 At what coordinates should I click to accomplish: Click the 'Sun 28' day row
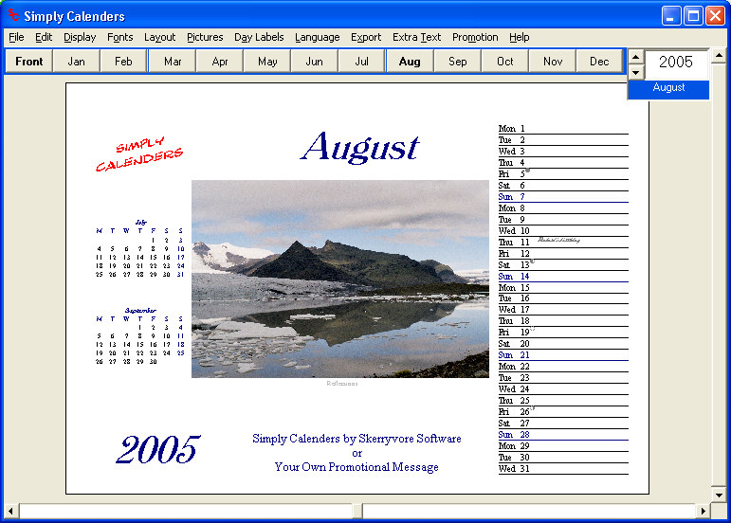[563, 435]
